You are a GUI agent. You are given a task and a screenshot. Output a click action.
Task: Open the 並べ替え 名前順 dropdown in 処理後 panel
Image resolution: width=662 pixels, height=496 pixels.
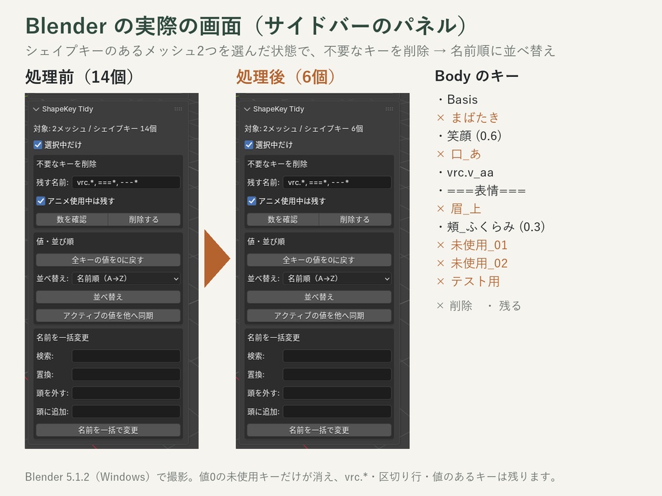tap(337, 279)
